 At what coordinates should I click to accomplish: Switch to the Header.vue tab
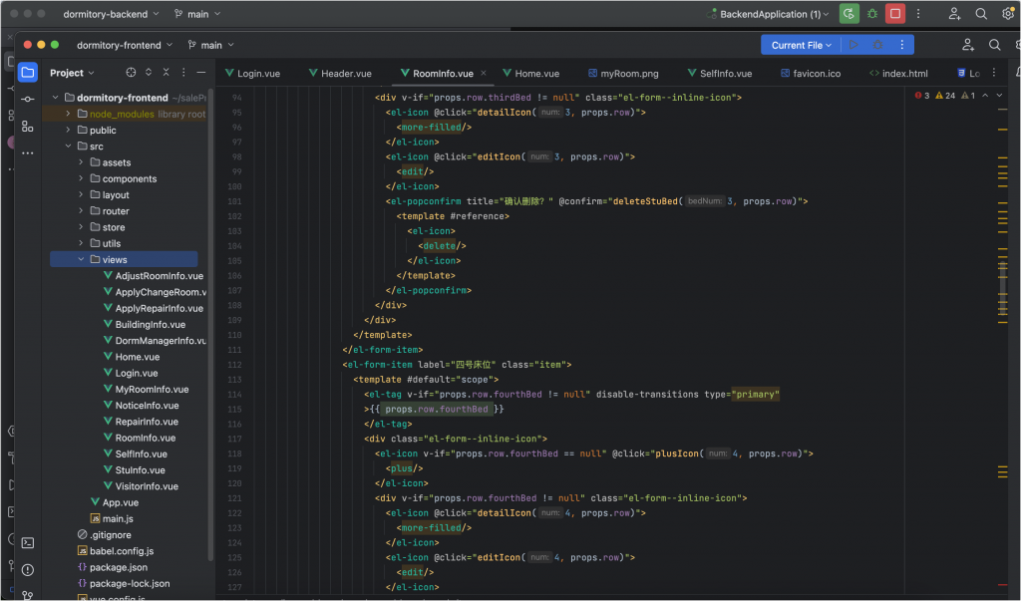(345, 74)
